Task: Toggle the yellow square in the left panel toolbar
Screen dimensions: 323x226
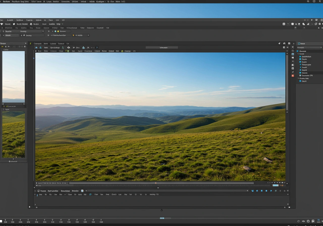Action: point(3,47)
